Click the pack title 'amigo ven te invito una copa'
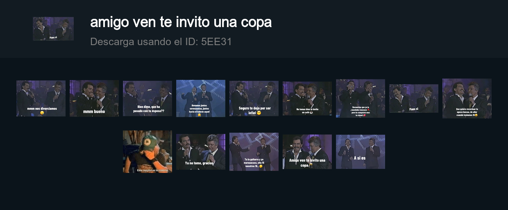508x210 pixels. [x=181, y=22]
